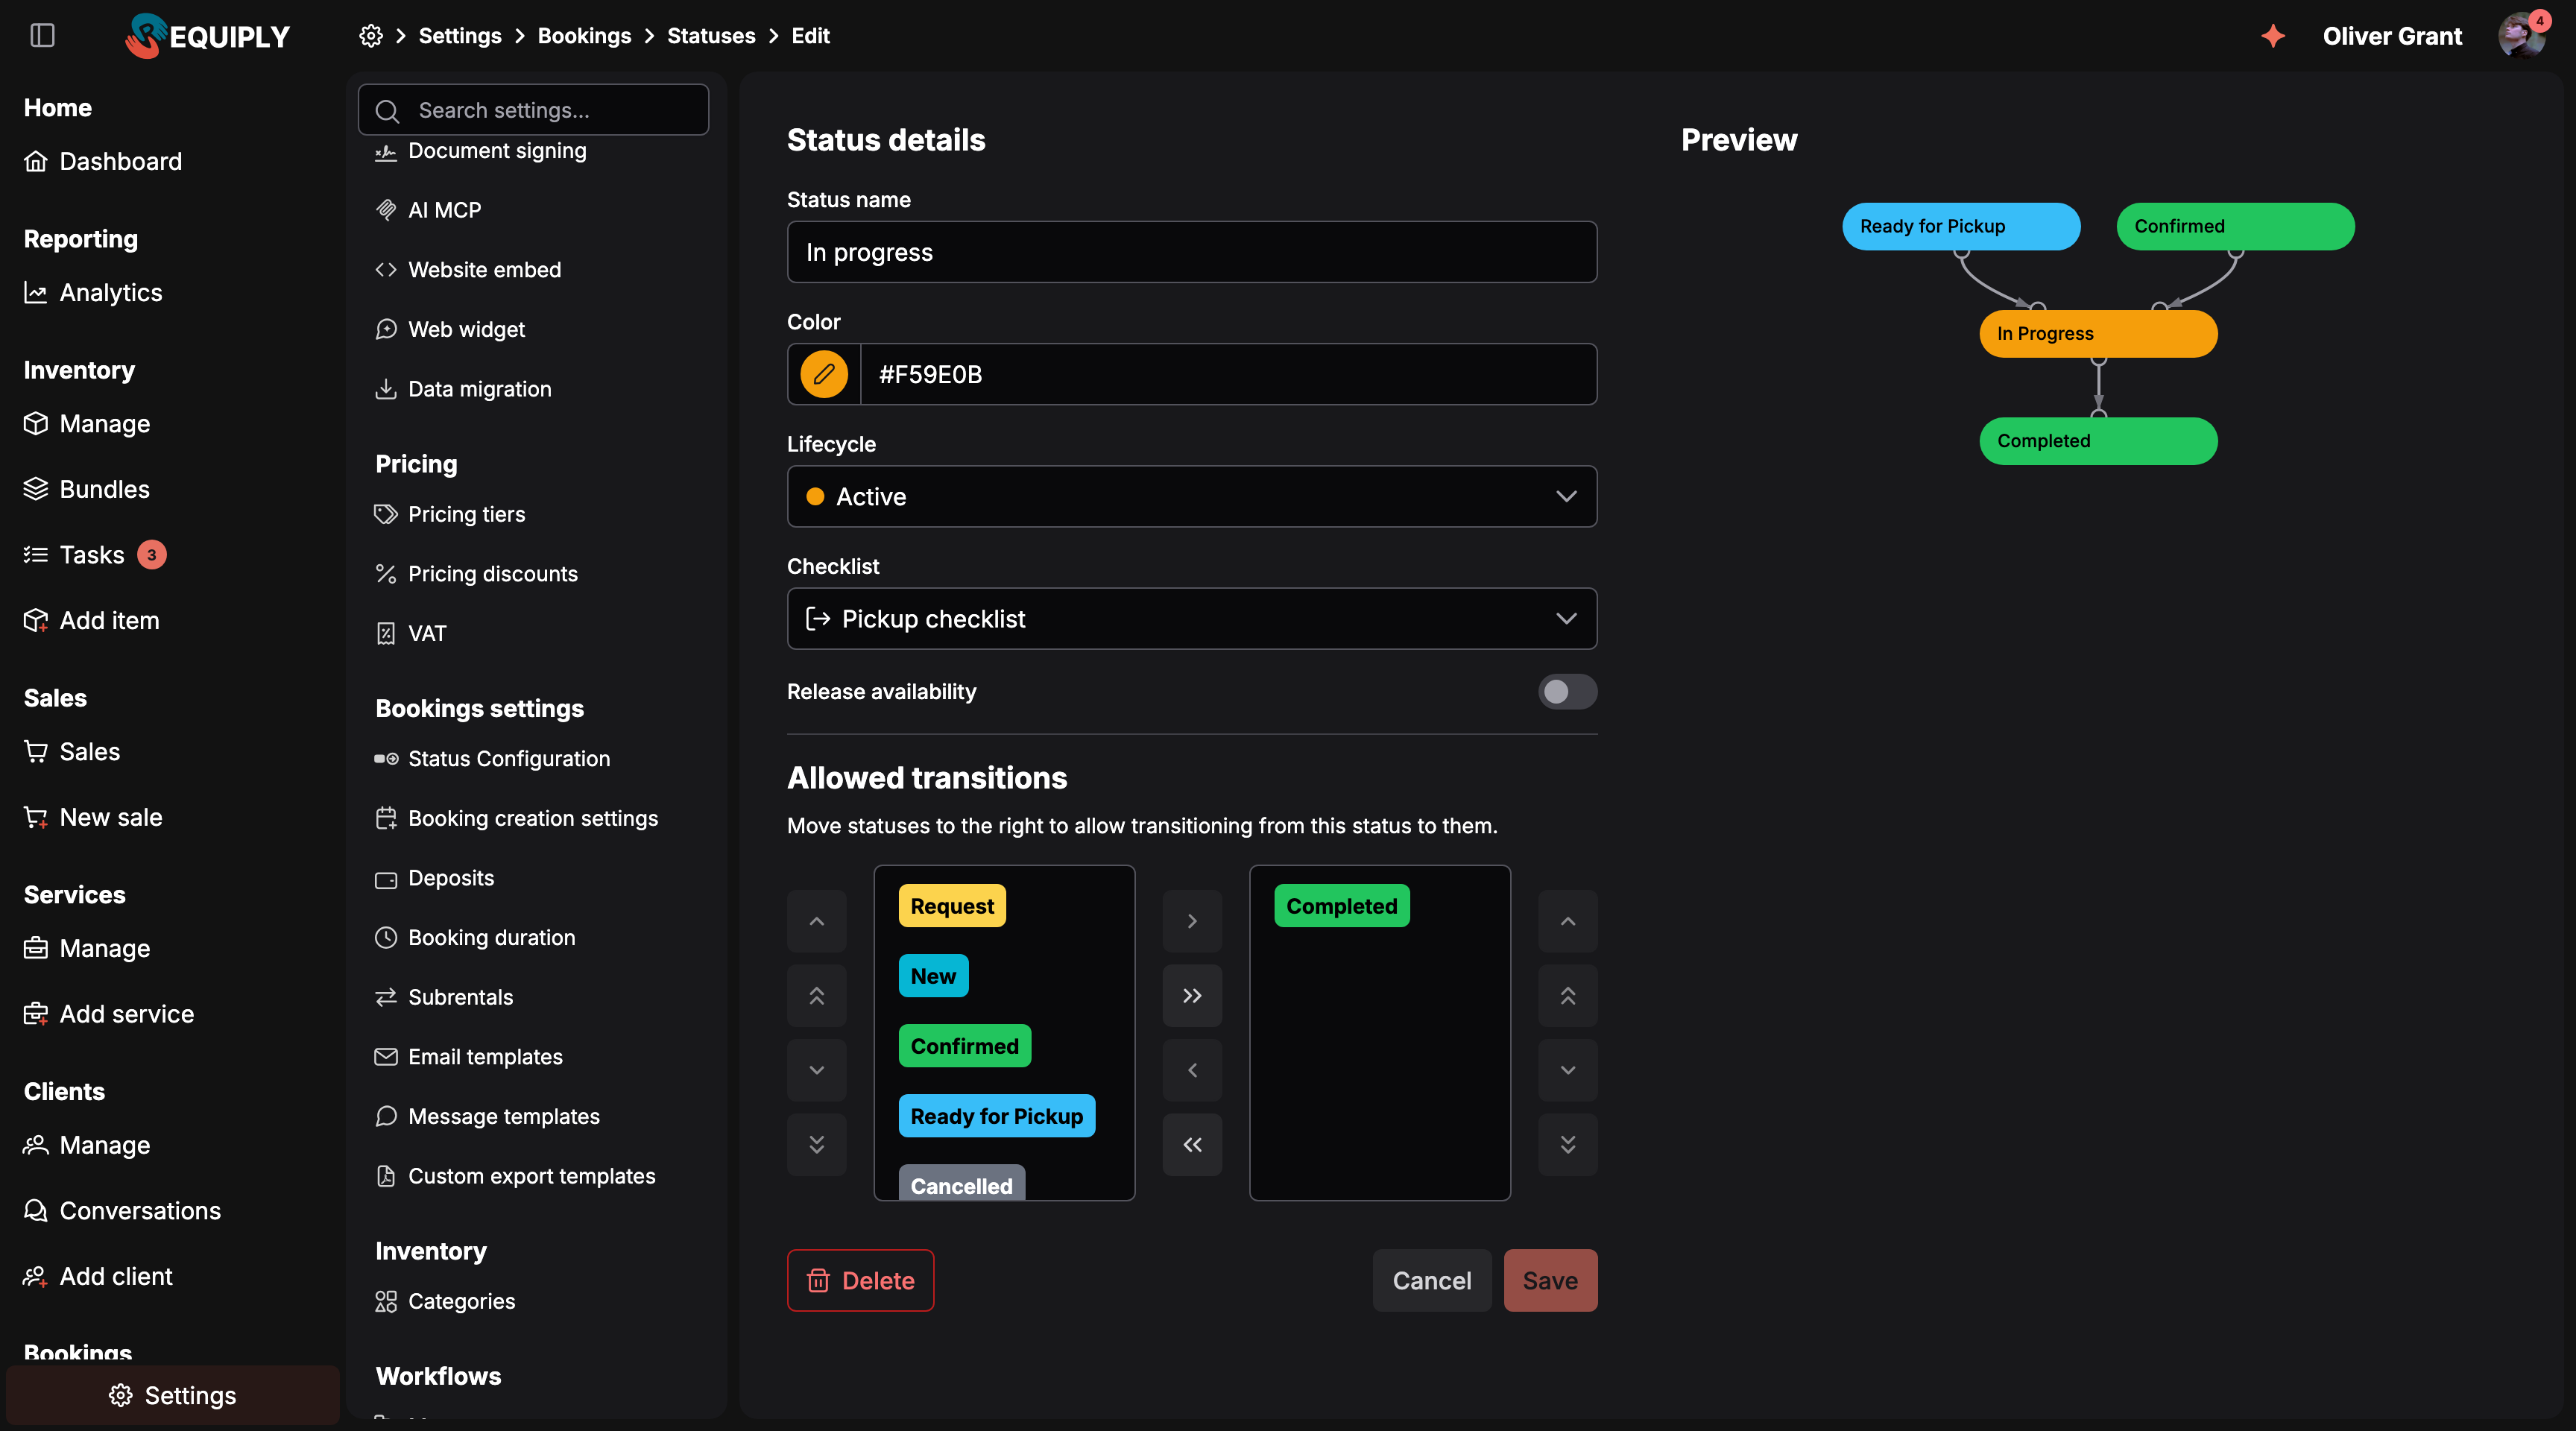
Task: Open the Checklist dropdown showing Pickup checklist
Action: [1192, 618]
